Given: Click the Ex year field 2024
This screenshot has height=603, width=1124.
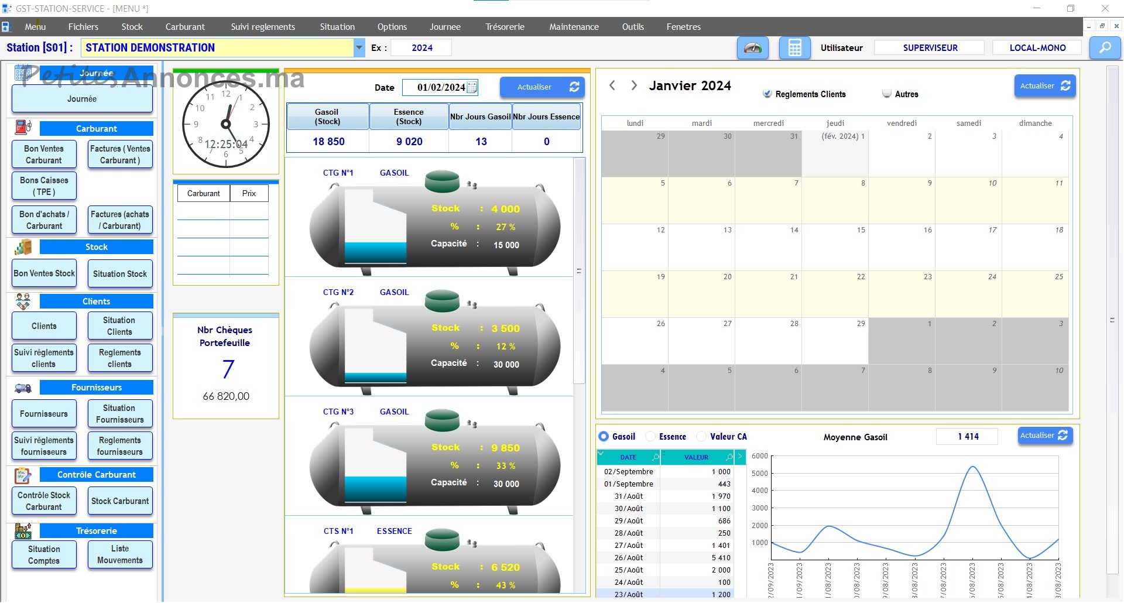Looking at the screenshot, I should coord(421,48).
